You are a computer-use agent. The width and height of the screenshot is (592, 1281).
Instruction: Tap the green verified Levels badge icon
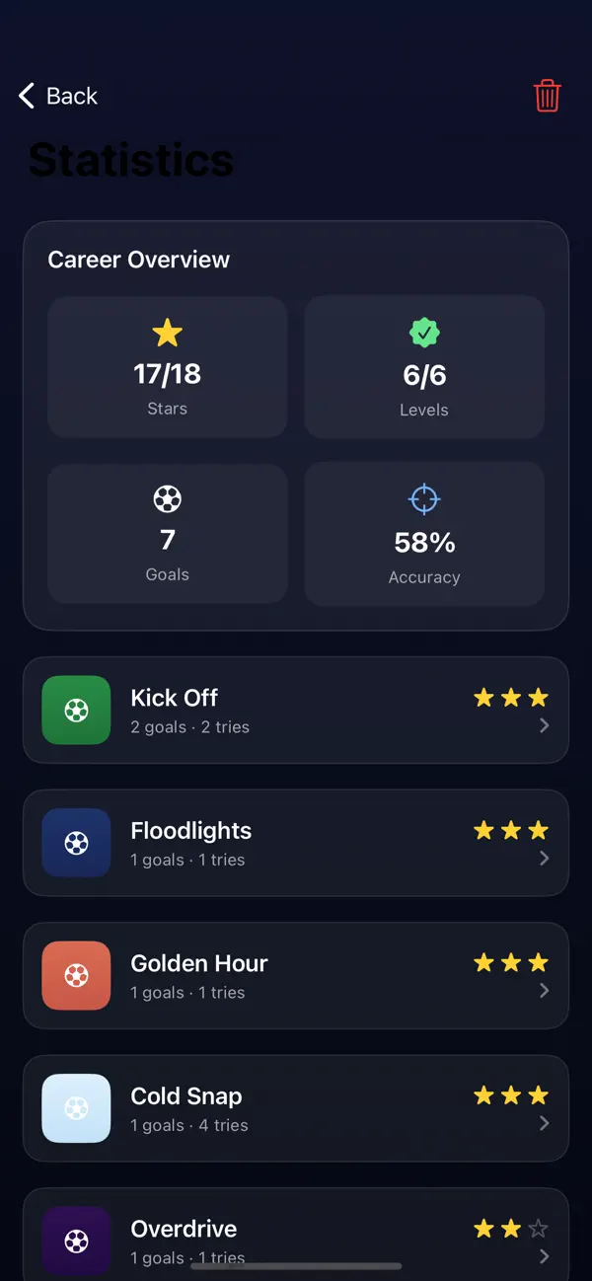(424, 334)
